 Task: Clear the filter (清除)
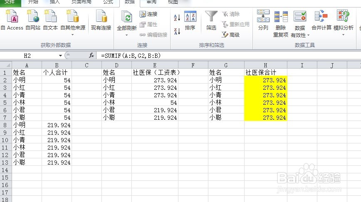231,14
